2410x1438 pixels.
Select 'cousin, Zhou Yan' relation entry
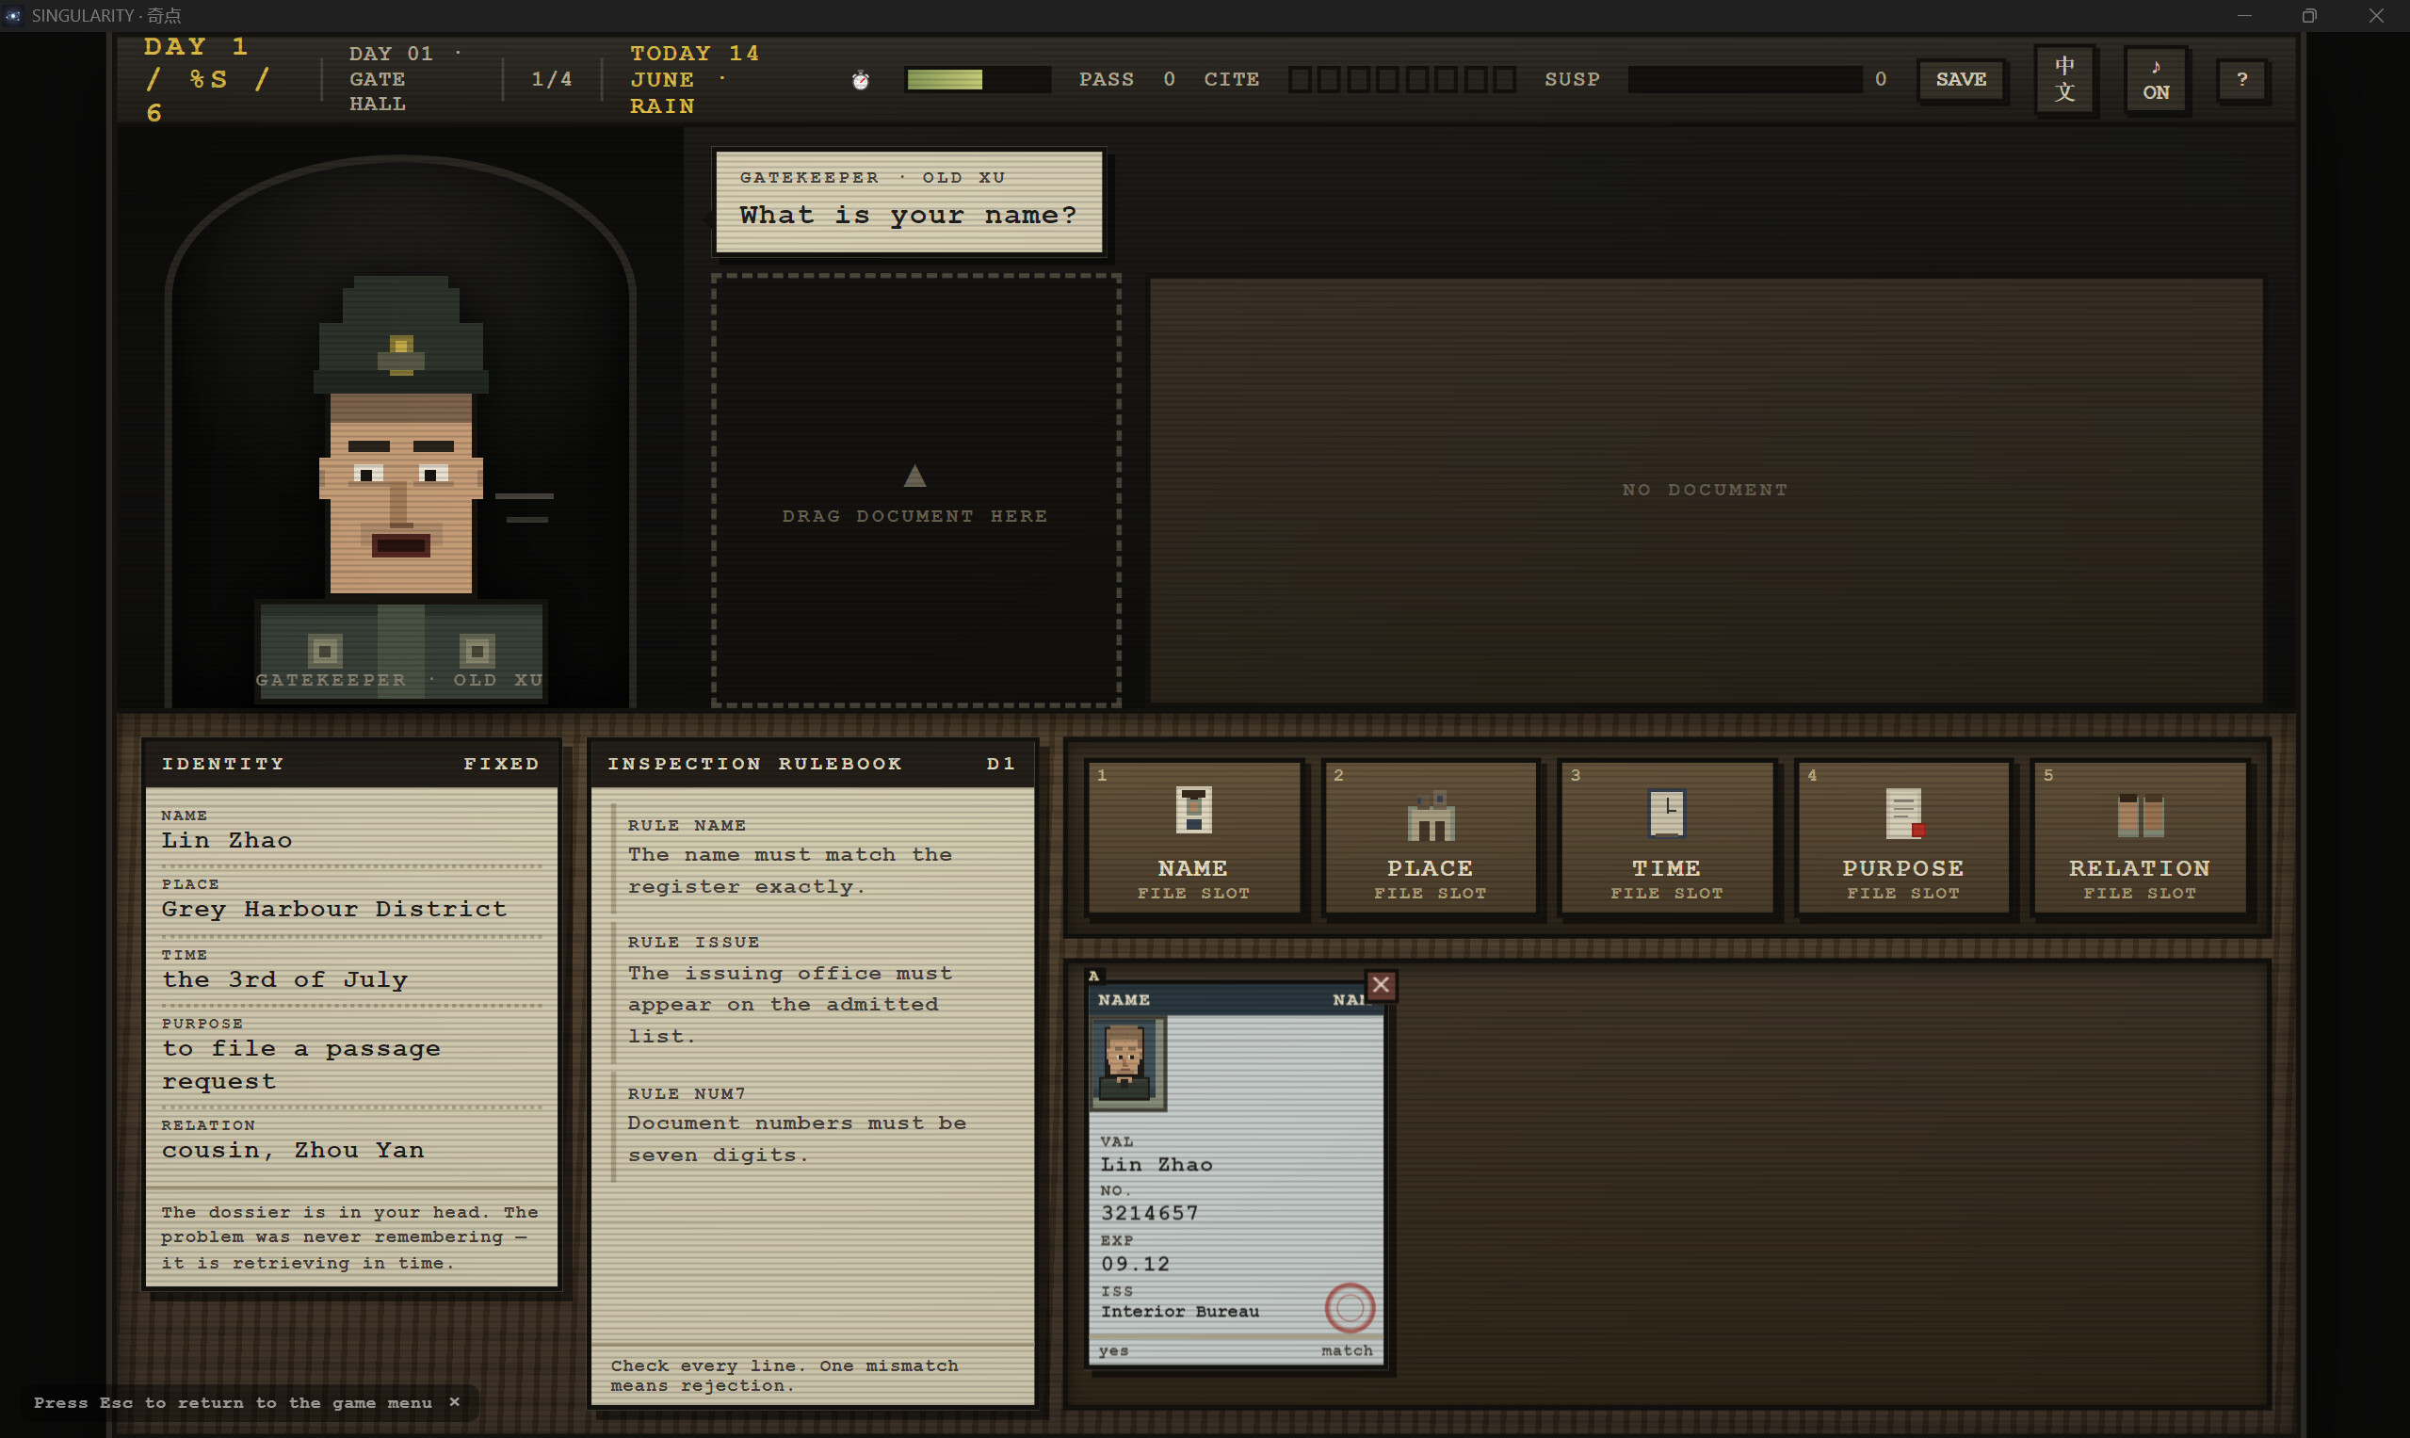click(293, 1150)
